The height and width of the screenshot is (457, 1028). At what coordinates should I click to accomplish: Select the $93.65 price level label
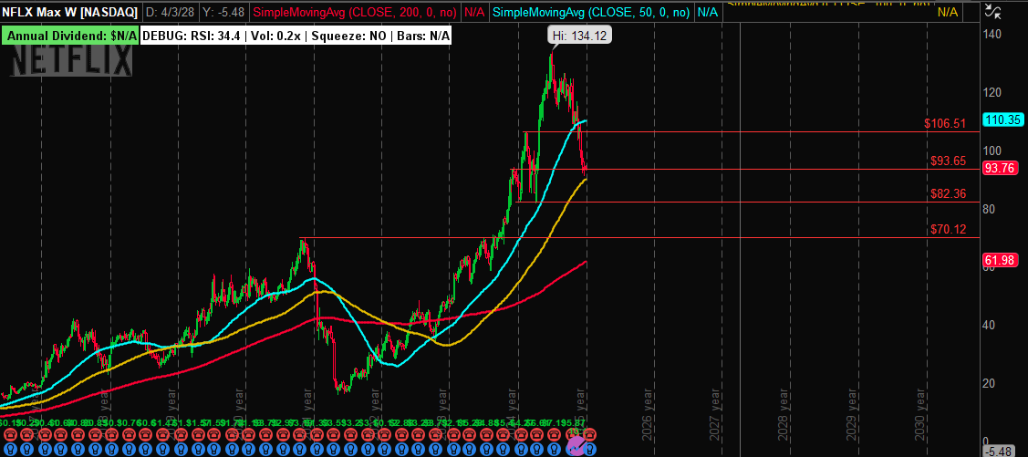948,161
